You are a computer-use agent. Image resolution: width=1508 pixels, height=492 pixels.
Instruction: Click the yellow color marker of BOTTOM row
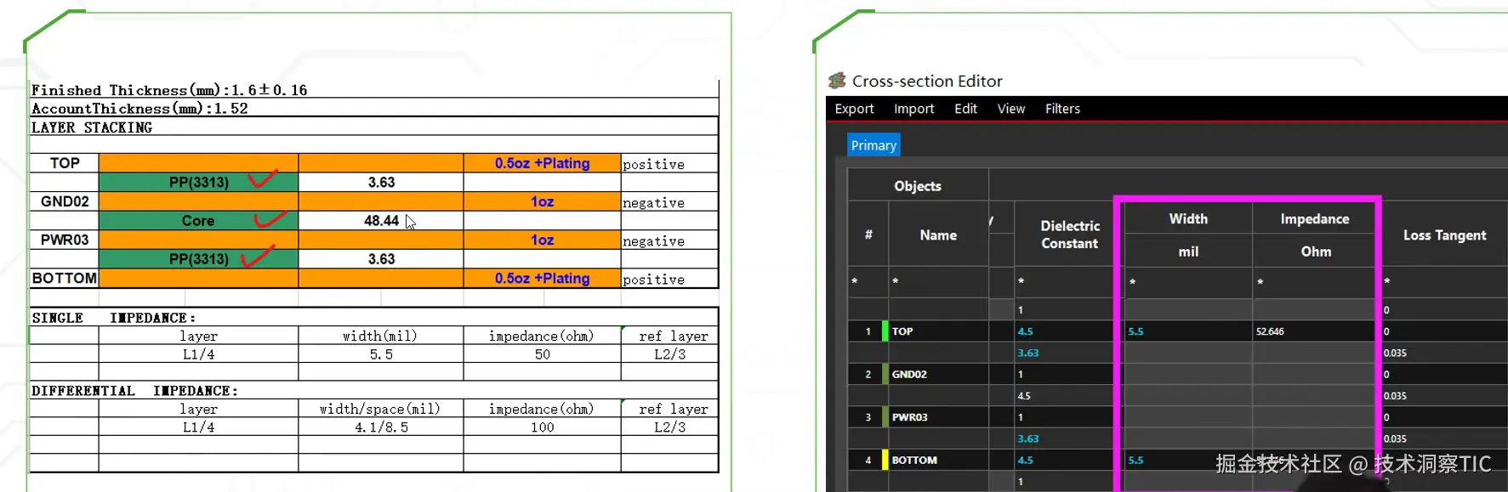pos(885,460)
